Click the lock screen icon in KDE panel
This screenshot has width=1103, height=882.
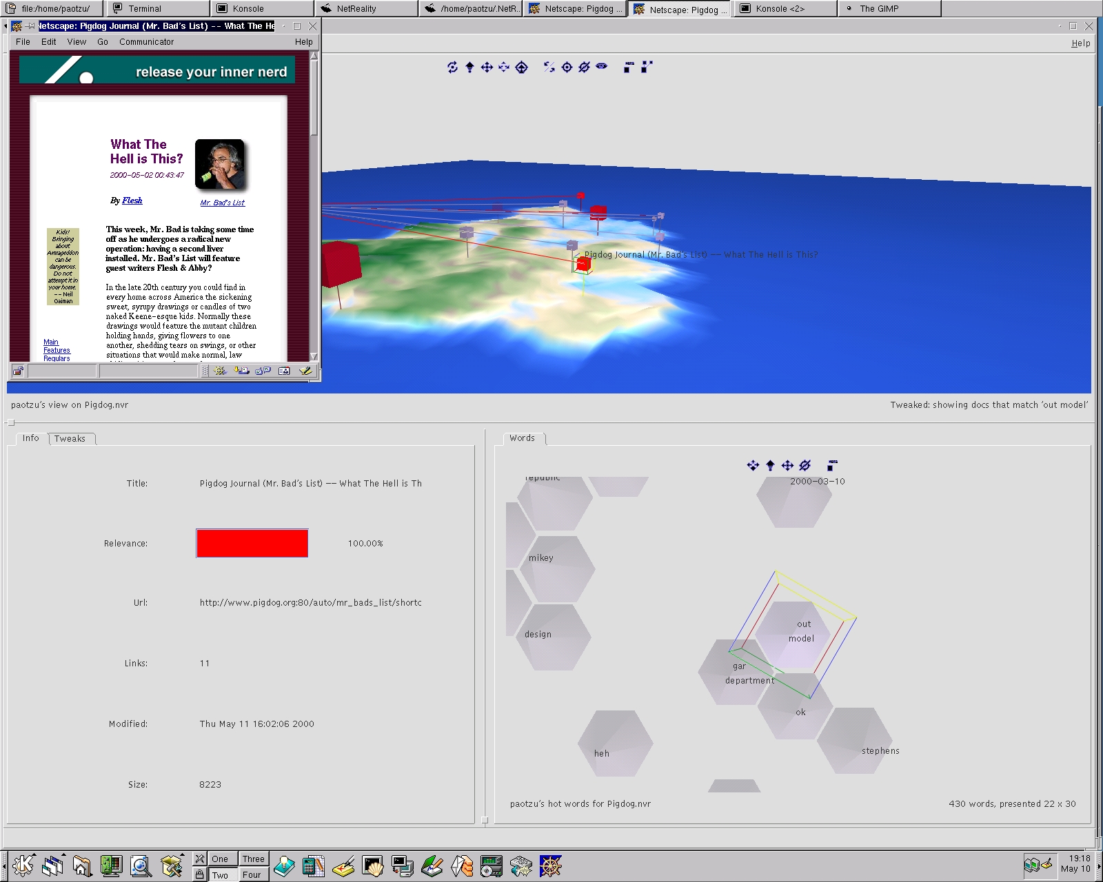coord(199,874)
